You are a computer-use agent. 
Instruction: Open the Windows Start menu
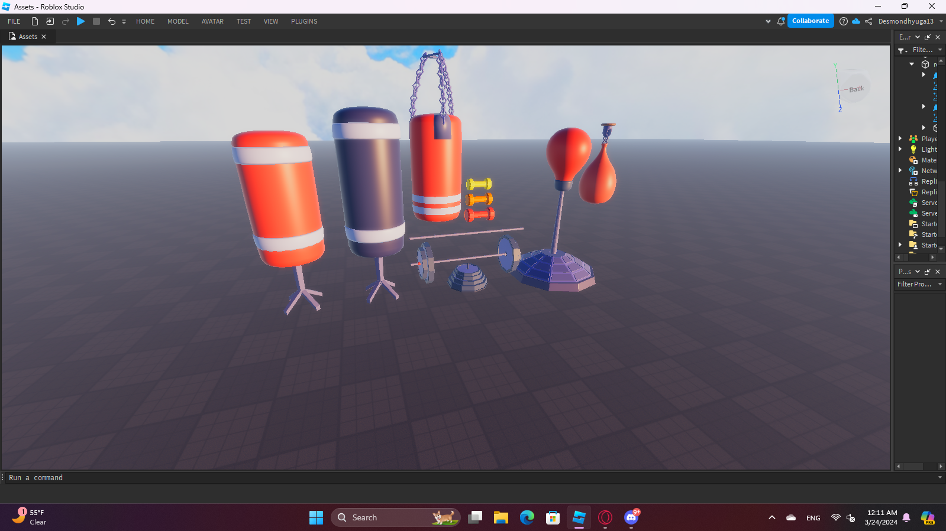click(317, 517)
